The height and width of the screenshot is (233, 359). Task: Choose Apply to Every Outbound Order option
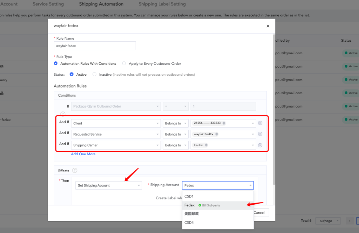click(124, 63)
